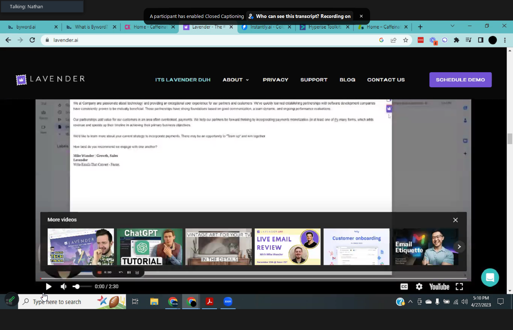Screen dimensions: 513x330
Task: Play the YouTube video
Action: click(x=48, y=286)
